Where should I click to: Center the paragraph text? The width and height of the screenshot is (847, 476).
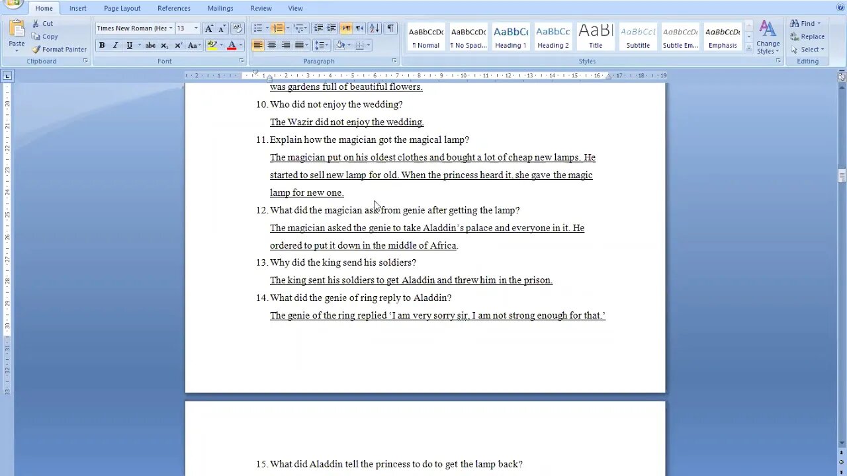pyautogui.click(x=271, y=45)
